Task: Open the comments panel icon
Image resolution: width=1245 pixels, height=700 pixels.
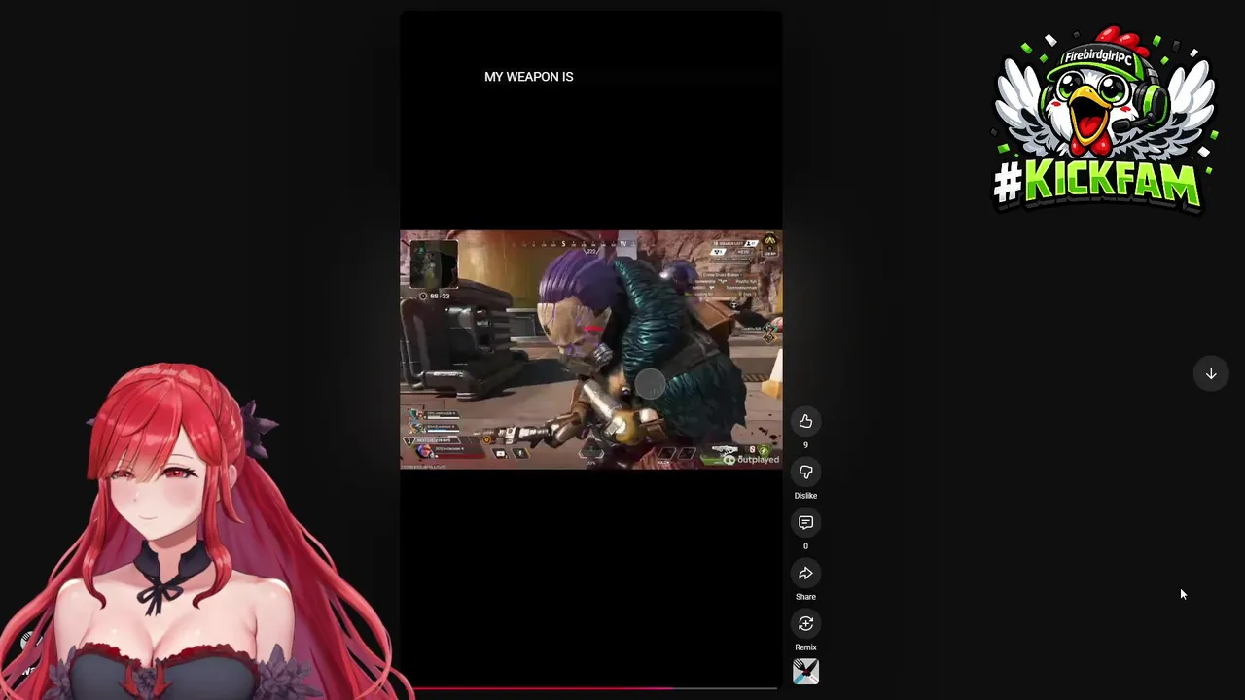Action: 805,522
